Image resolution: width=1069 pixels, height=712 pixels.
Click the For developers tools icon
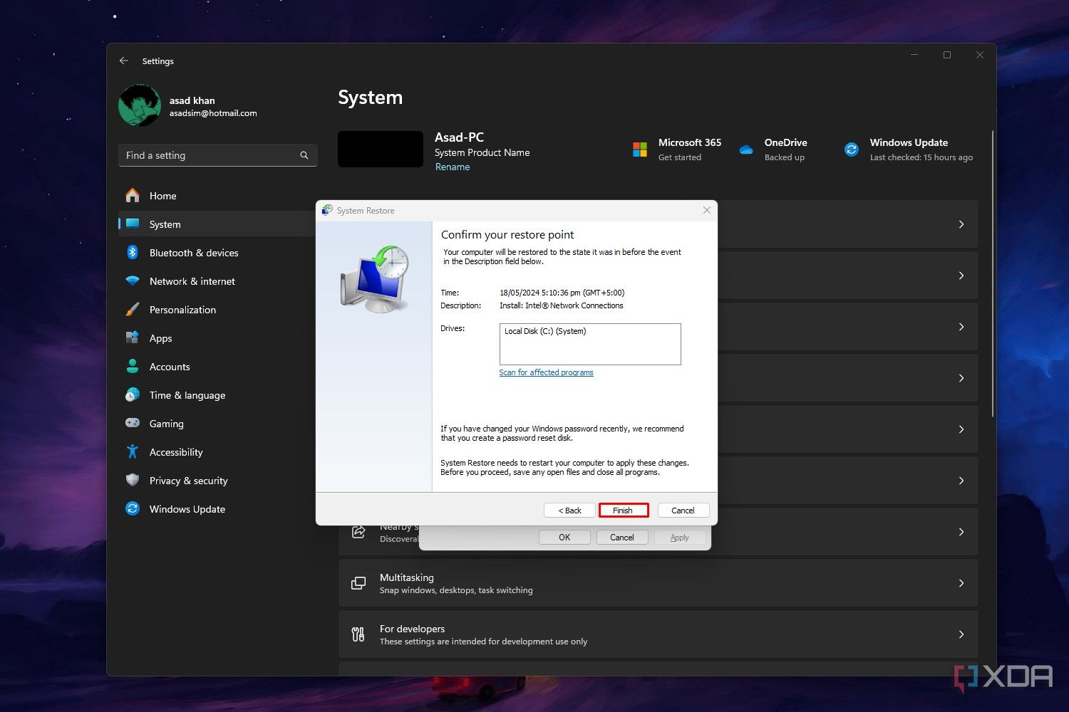(358, 634)
